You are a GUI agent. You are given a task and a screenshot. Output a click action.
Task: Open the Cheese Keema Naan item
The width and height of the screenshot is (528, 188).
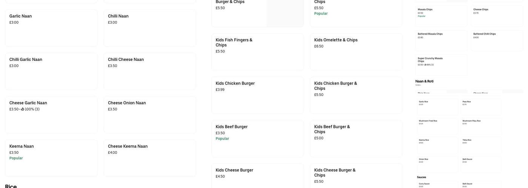click(150, 158)
